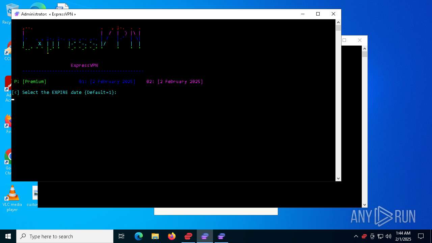Switch to the second purple console taskbar icon
The width and height of the screenshot is (432, 243).
tap(221, 236)
